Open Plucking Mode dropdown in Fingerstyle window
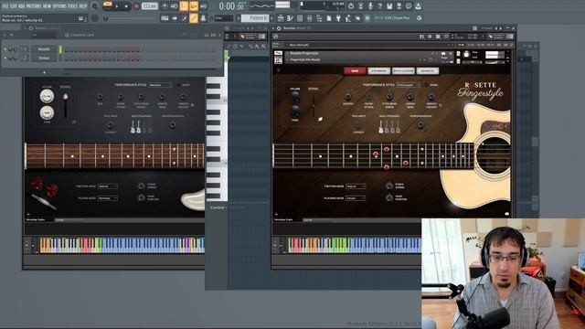This screenshot has width=585, height=329. (x=356, y=198)
